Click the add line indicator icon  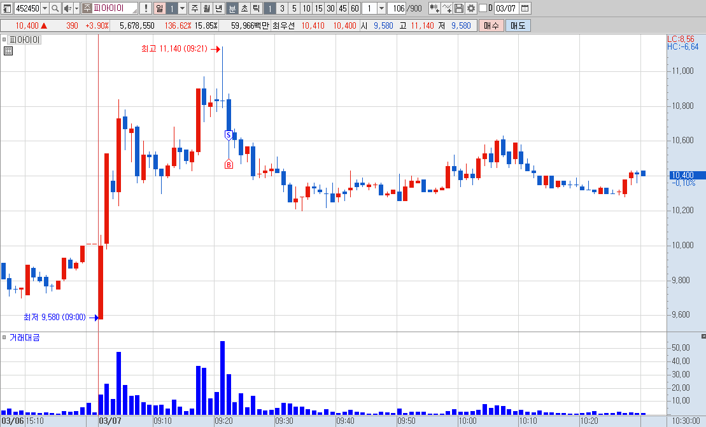pyautogui.click(x=447, y=8)
